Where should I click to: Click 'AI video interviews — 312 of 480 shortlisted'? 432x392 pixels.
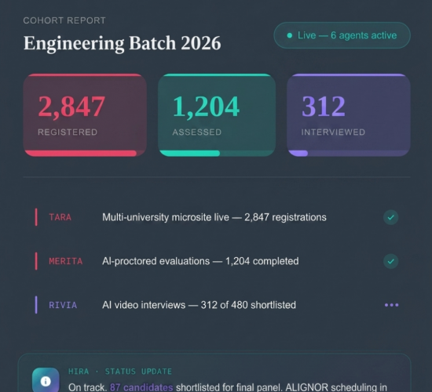point(199,305)
